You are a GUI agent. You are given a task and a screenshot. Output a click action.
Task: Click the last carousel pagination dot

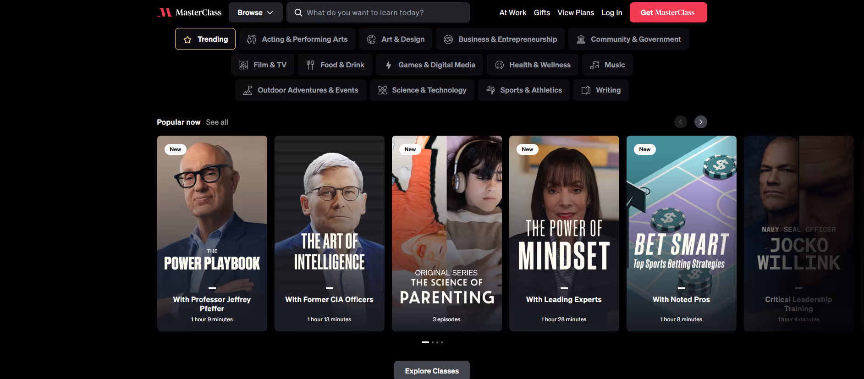[x=442, y=342]
